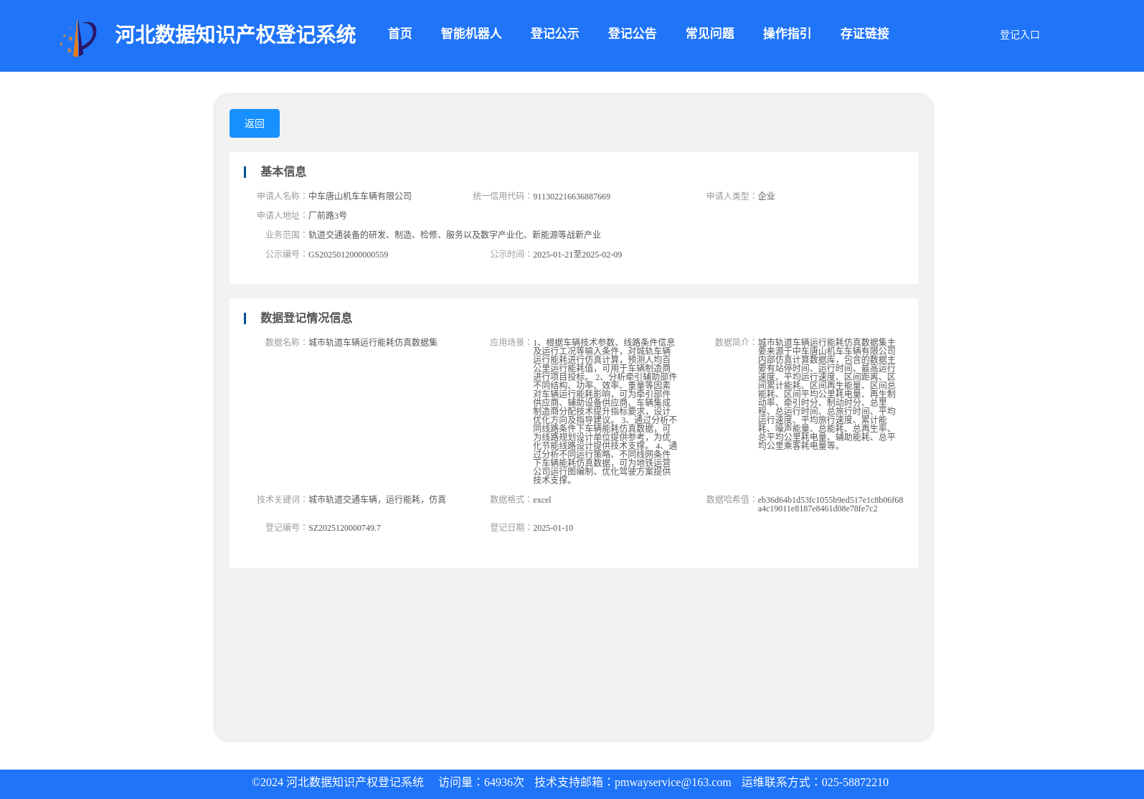This screenshot has height=799, width=1144.
Task: Click the 登记入口 link
Action: tap(1019, 34)
